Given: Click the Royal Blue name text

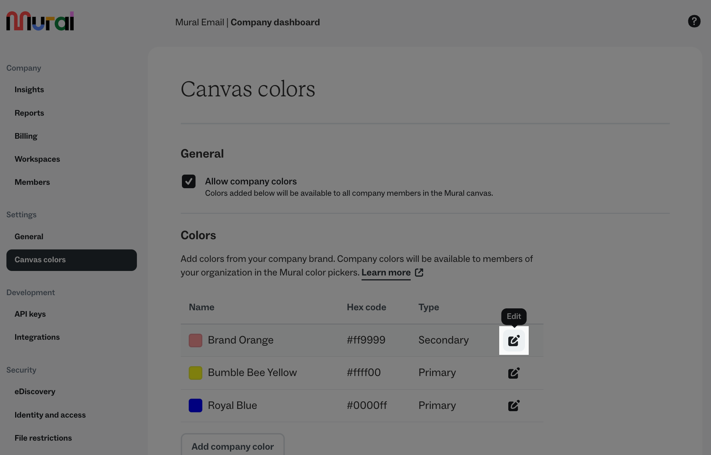Looking at the screenshot, I should 232,405.
